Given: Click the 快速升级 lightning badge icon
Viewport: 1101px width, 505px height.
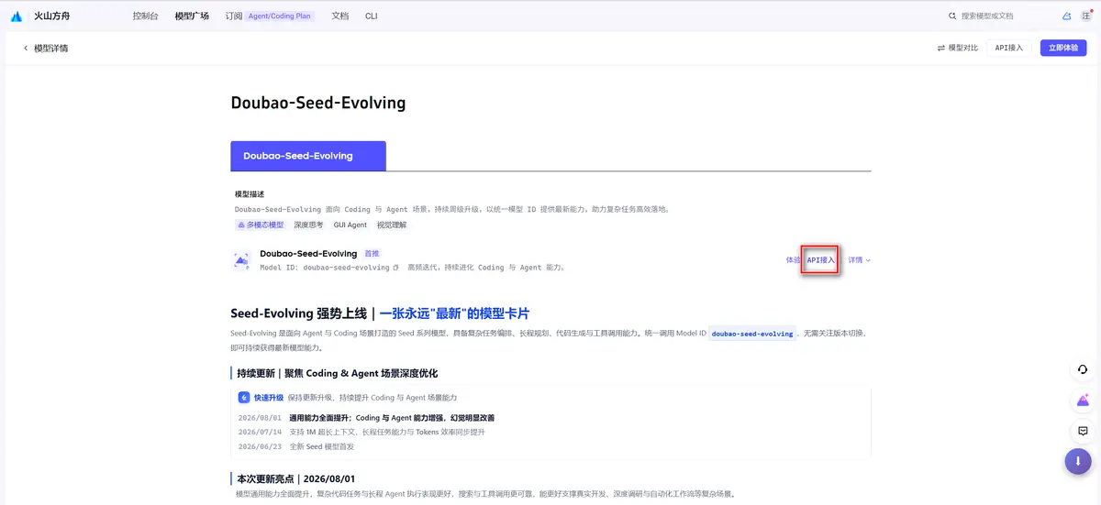Looking at the screenshot, I should pyautogui.click(x=244, y=398).
